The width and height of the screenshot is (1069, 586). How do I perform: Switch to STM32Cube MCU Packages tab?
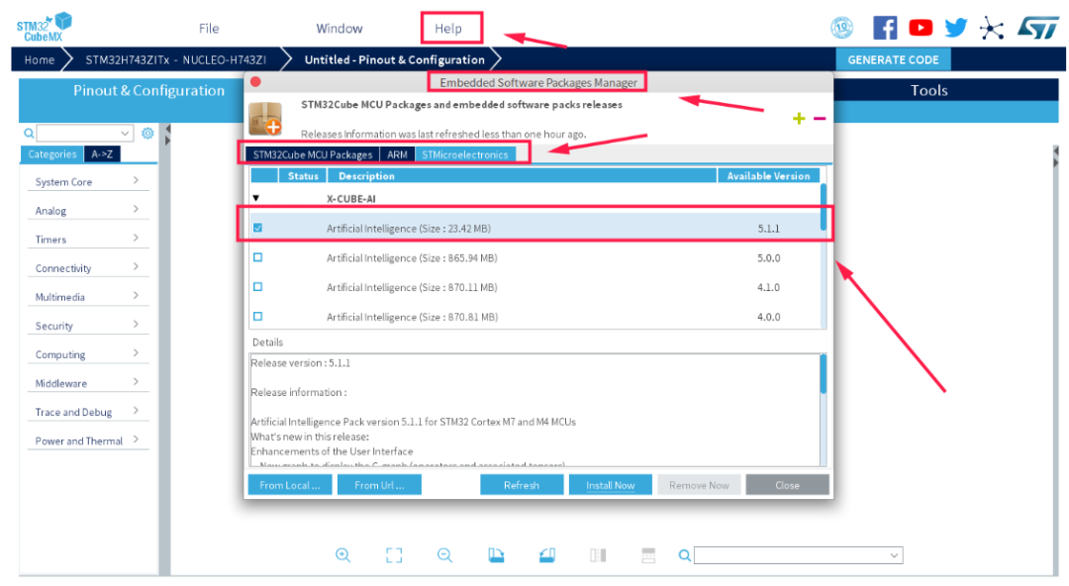pyautogui.click(x=312, y=154)
